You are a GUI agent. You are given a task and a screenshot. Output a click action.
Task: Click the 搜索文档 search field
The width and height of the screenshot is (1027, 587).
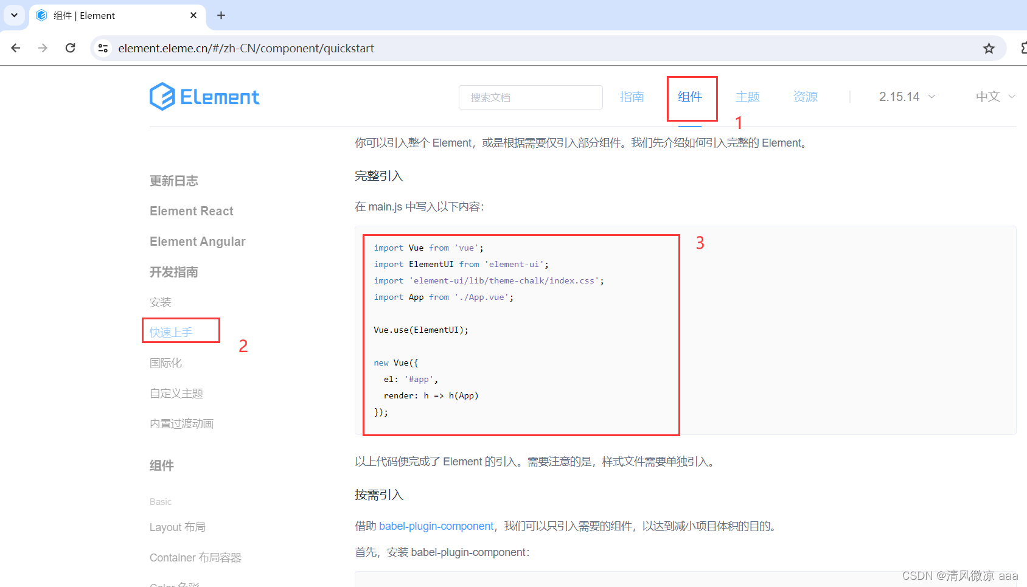(531, 97)
